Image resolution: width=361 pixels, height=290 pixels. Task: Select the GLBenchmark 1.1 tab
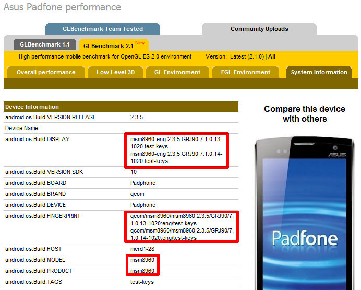click(45, 44)
